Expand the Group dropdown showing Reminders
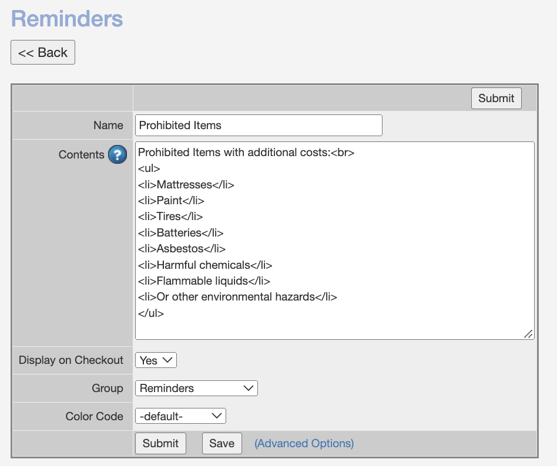 [x=196, y=389]
